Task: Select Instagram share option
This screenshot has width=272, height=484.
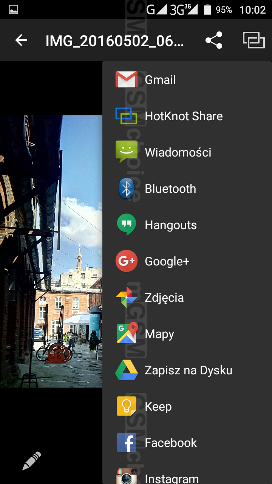Action: (x=172, y=477)
